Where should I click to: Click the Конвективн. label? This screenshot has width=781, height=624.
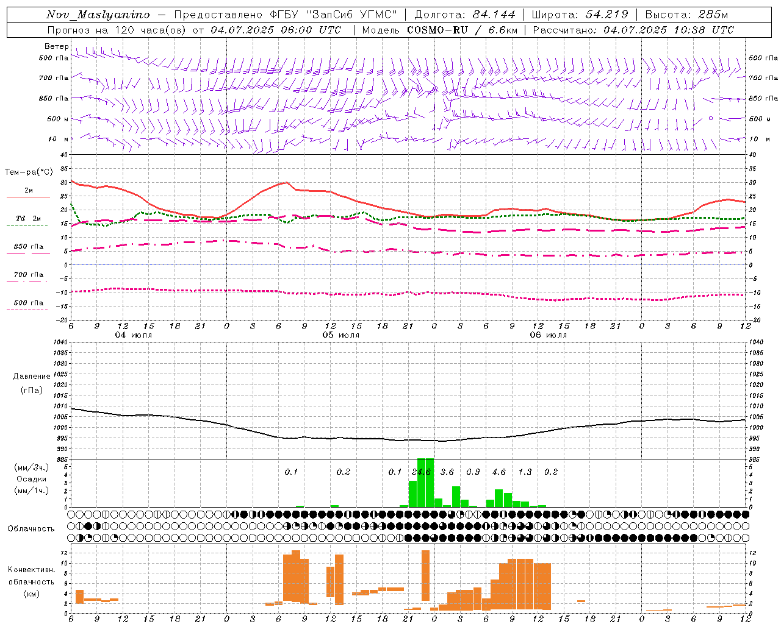click(x=31, y=570)
